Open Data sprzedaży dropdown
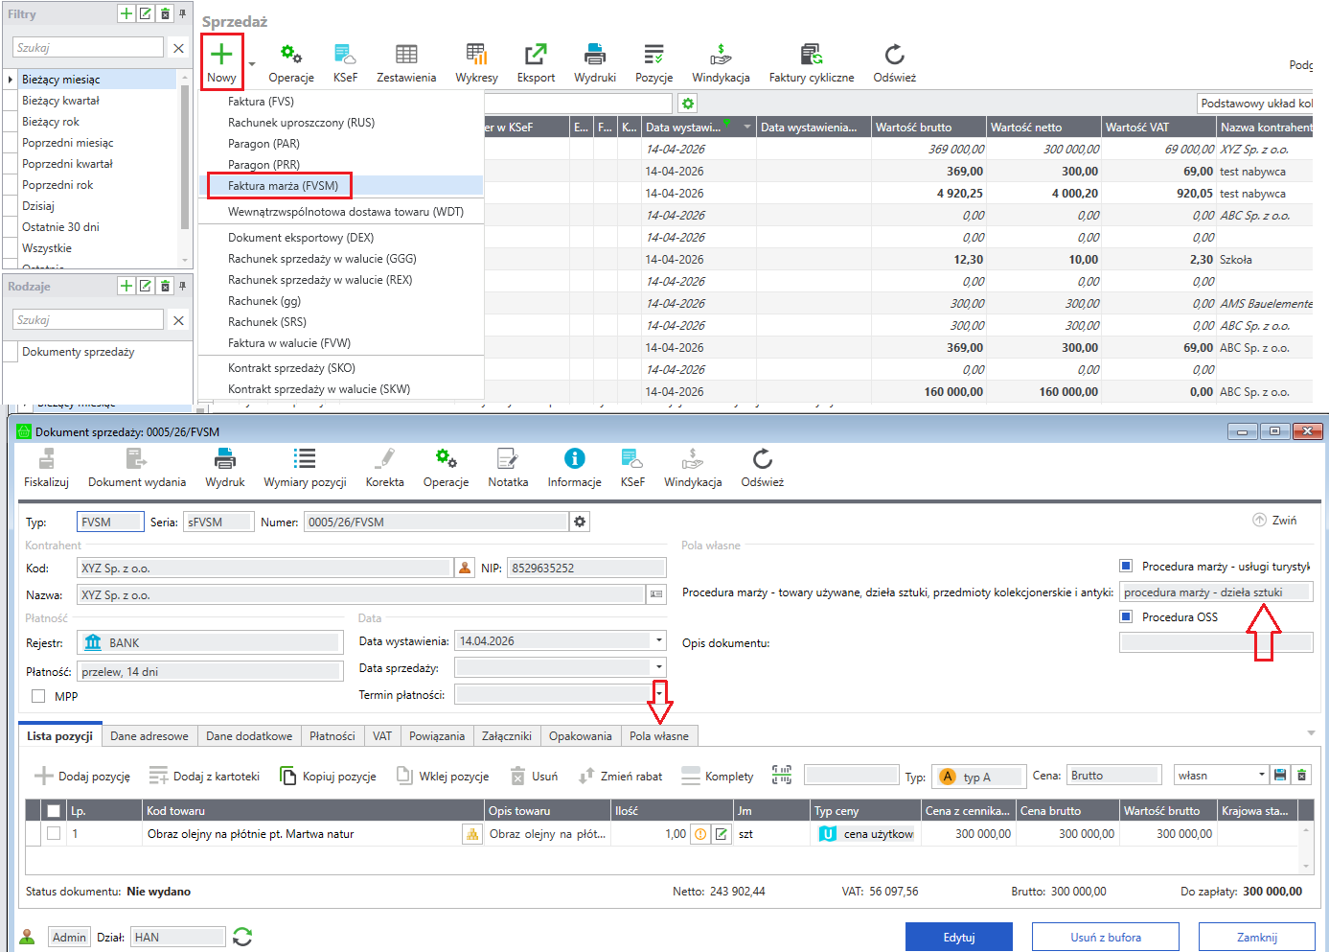This screenshot has width=1329, height=952. point(659,667)
